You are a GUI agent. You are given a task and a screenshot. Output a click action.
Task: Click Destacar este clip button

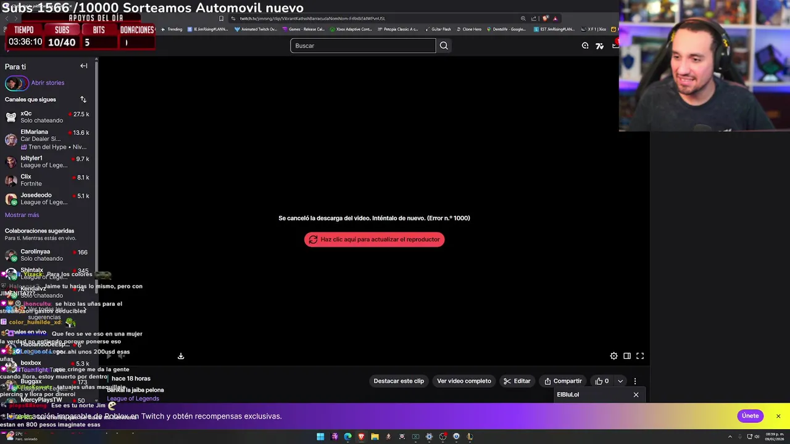tap(399, 381)
